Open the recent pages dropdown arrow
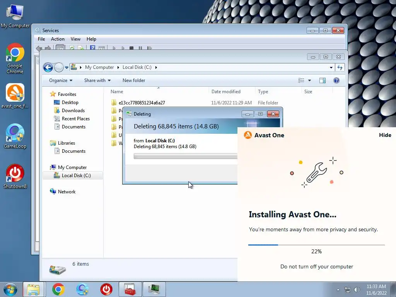The height and width of the screenshot is (297, 396). [x=67, y=67]
